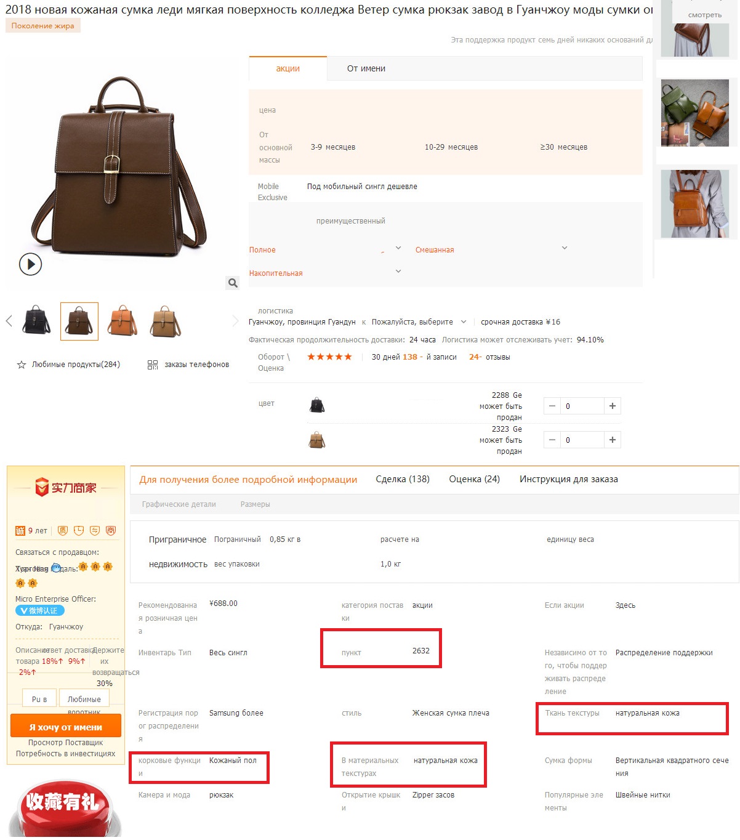Click the orange 'Я хочу от имени' button
Image resolution: width=740 pixels, height=840 pixels.
(66, 727)
